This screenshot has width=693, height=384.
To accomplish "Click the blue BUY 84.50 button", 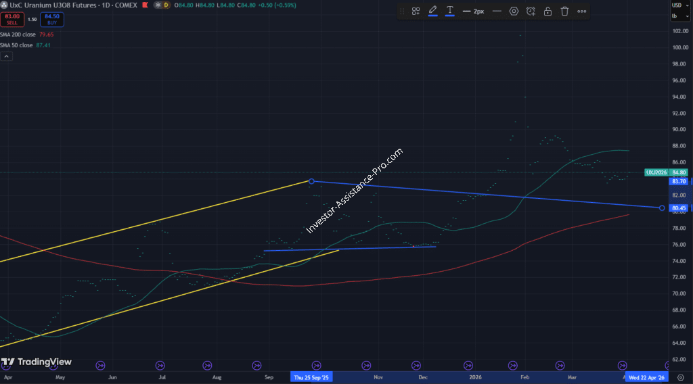I will click(x=52, y=19).
